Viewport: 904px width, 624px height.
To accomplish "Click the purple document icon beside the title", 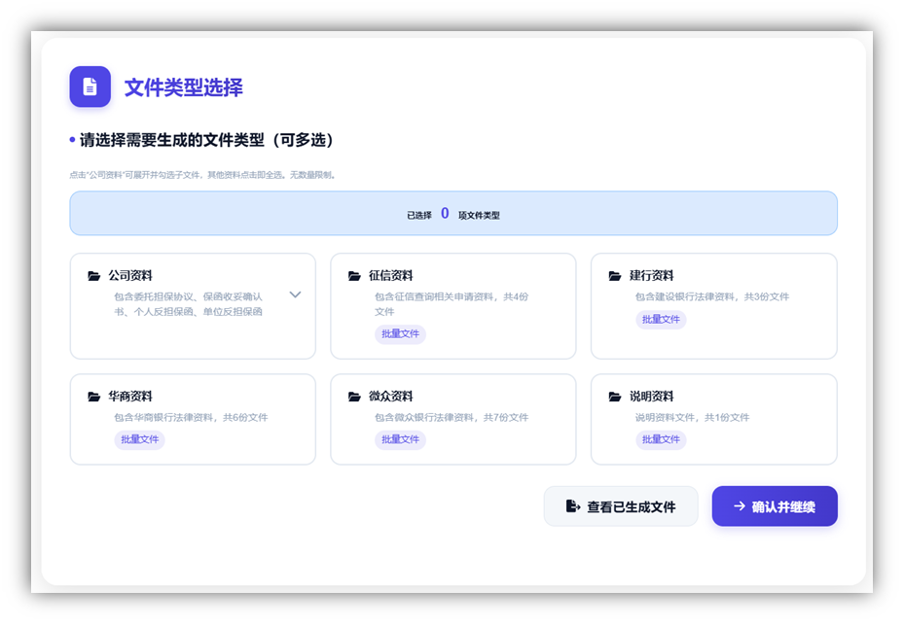I will [x=90, y=87].
